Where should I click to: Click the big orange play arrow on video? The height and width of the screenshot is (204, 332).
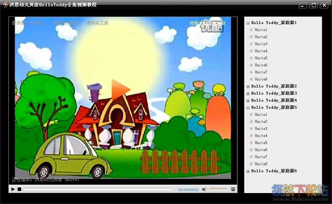coord(121,90)
